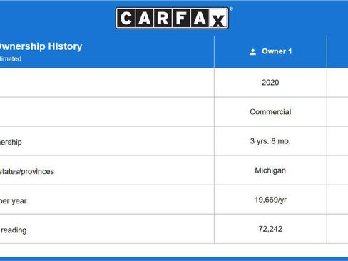Click the Owner 1 person icon
348x261 pixels.
[253, 52]
